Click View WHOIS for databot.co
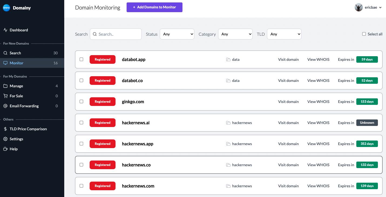386x197 pixels. pyautogui.click(x=318, y=81)
